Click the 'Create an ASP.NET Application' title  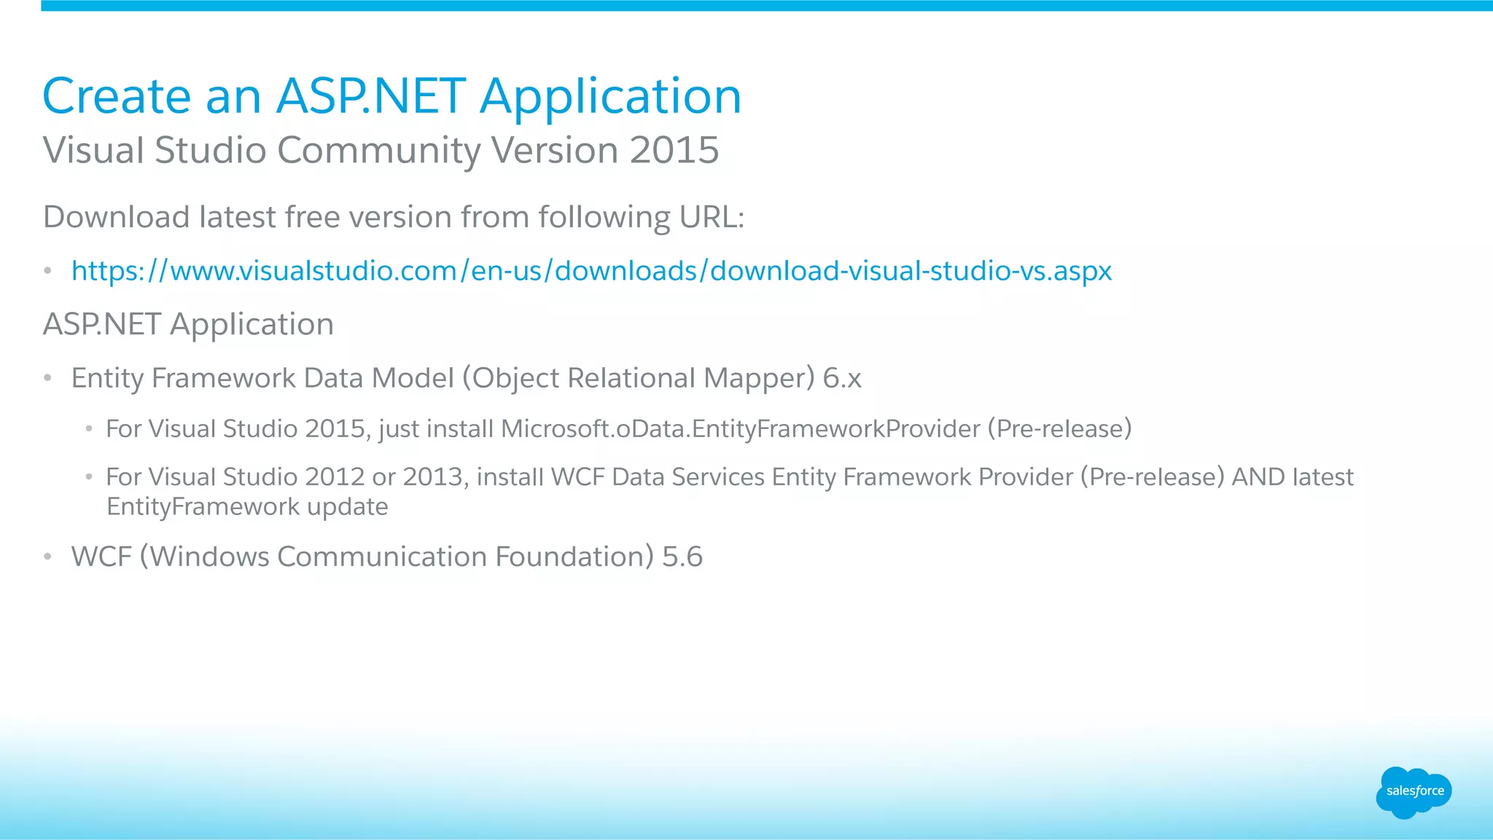pyautogui.click(x=392, y=96)
